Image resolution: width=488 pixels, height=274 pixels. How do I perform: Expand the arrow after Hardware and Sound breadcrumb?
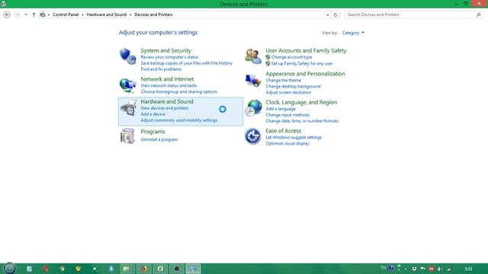click(130, 14)
